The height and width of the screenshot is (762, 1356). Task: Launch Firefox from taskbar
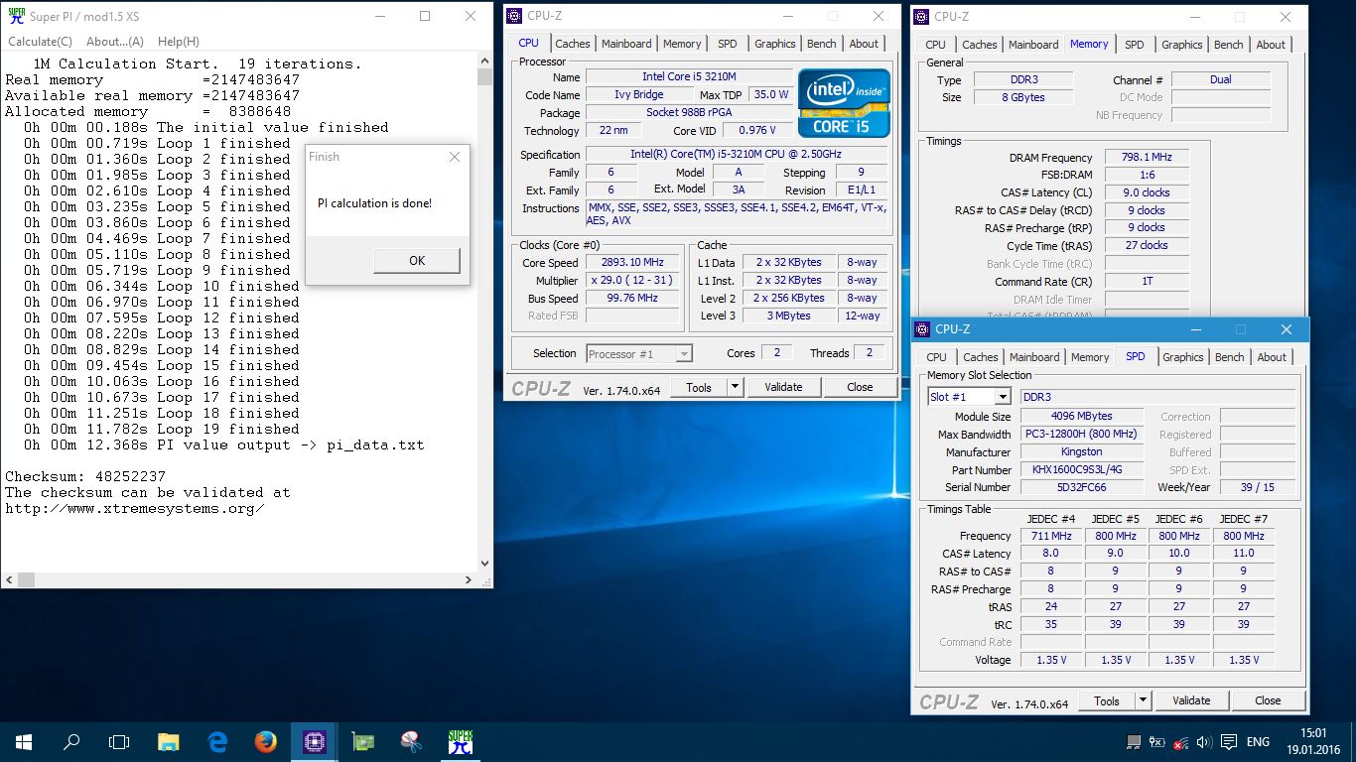click(x=265, y=741)
